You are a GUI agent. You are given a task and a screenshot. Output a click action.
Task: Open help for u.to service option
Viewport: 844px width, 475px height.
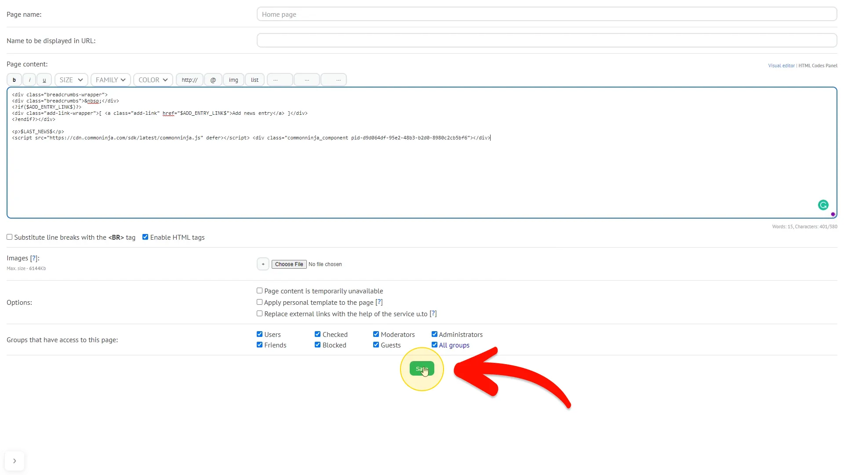(x=433, y=314)
